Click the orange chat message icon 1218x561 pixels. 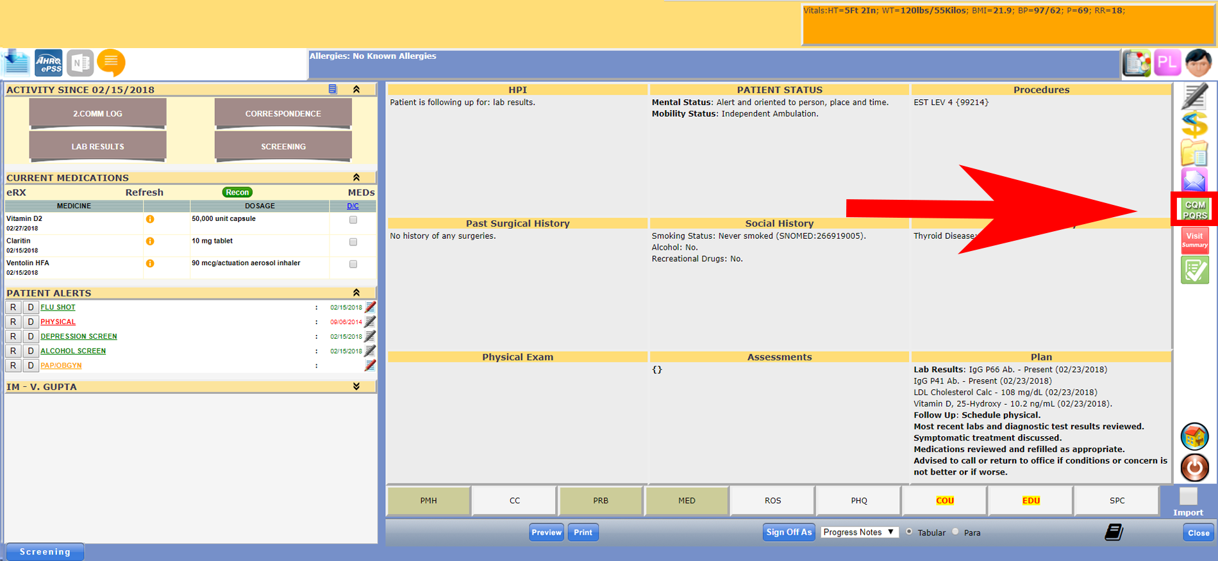[x=111, y=63]
